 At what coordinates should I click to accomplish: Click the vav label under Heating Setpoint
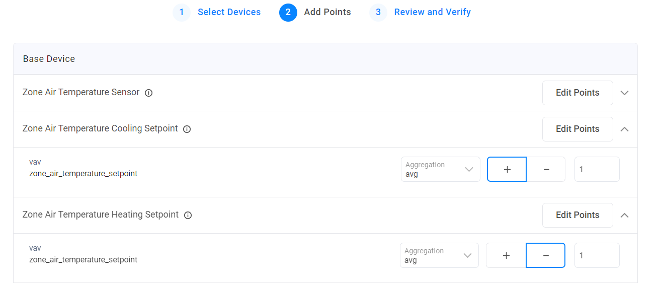[x=35, y=248]
